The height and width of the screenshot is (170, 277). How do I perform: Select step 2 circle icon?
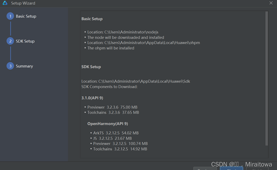pos(10,41)
